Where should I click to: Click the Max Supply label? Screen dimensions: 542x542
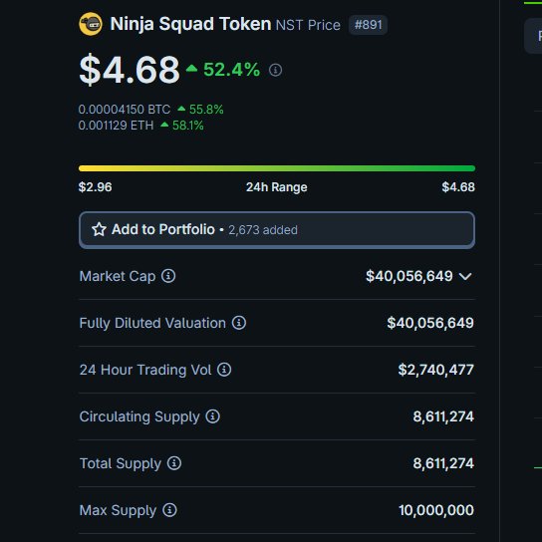[x=118, y=510]
